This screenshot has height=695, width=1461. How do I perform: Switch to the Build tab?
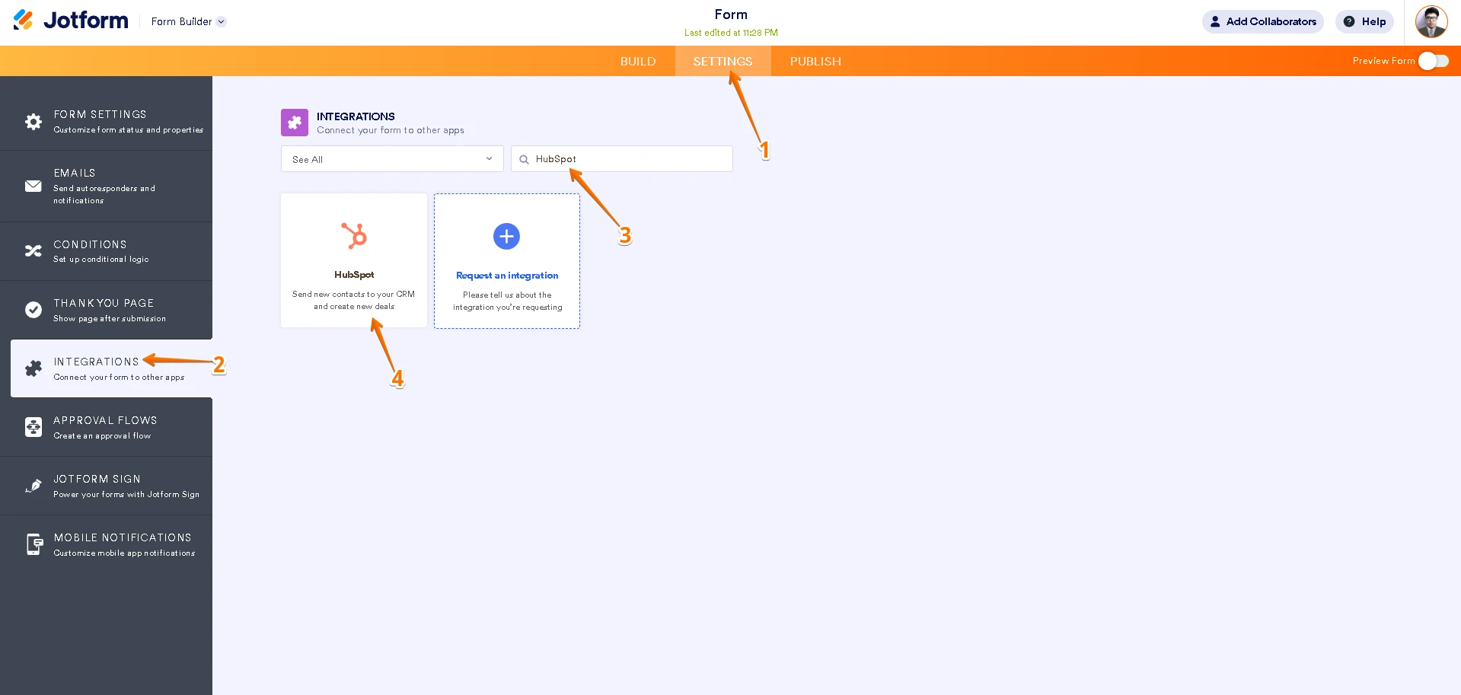(x=638, y=61)
